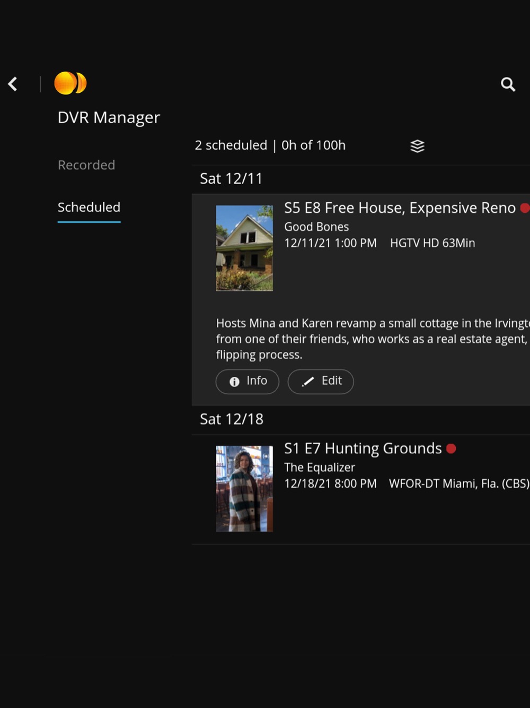530x708 pixels.
Task: Click the DVR Manager title
Action: point(109,117)
